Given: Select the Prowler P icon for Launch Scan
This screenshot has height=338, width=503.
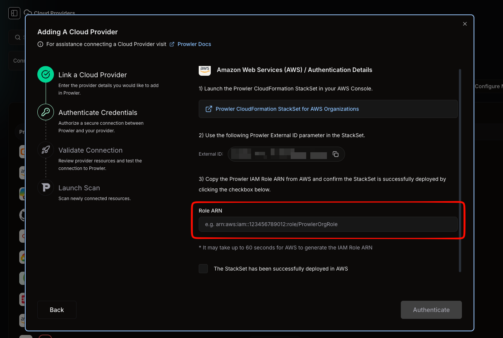Looking at the screenshot, I should point(45,187).
